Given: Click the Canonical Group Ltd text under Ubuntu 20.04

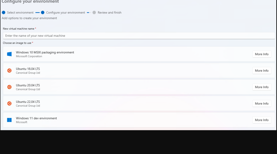Looking at the screenshot, I should click(x=28, y=89).
